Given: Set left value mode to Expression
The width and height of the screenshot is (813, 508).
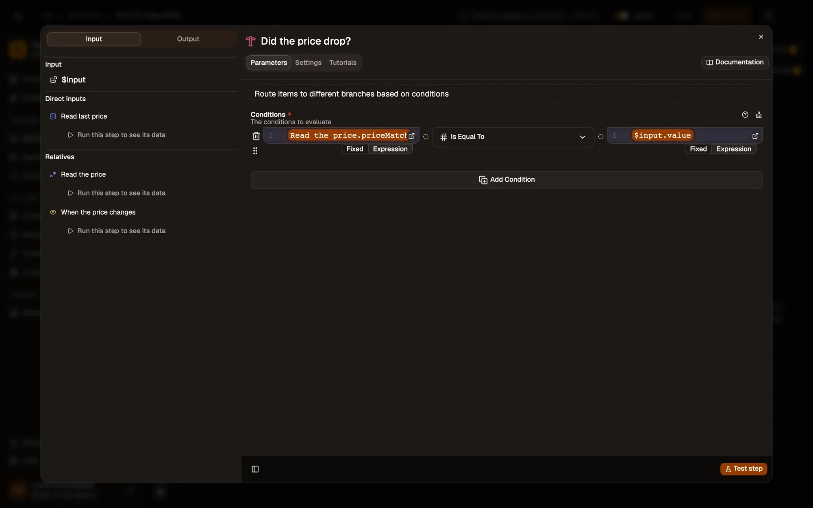Looking at the screenshot, I should click(x=390, y=149).
